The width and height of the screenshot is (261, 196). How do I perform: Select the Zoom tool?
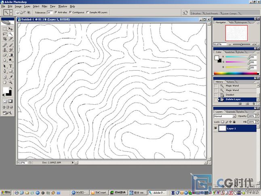click(11, 82)
